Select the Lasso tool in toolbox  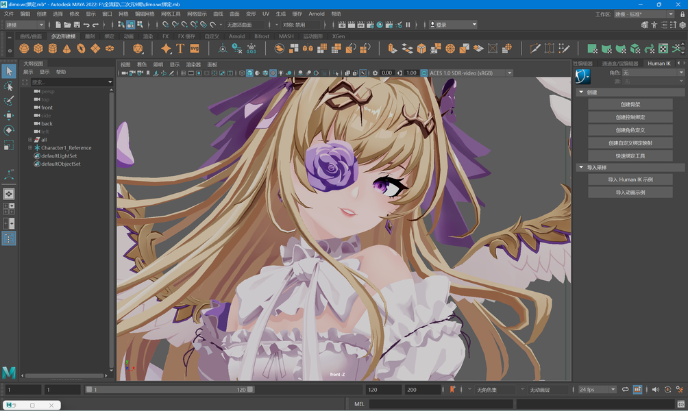(x=9, y=86)
